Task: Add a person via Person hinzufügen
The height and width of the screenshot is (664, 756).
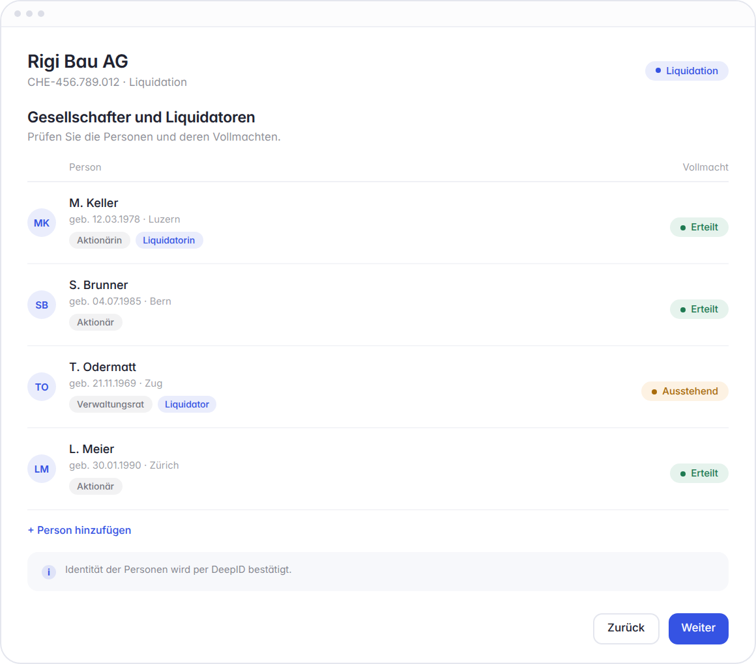Action: [x=80, y=530]
